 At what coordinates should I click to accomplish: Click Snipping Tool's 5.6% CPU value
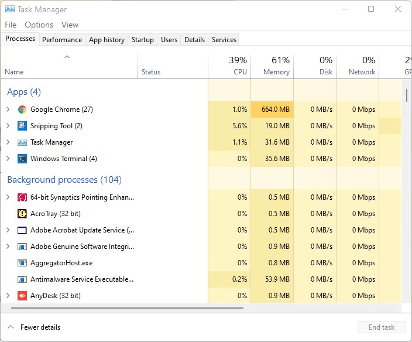pyautogui.click(x=239, y=126)
